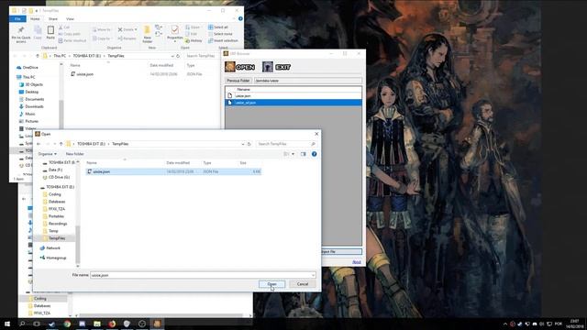Click Previous Folder in the VBF Browser window
The height and width of the screenshot is (330, 587).
coord(238,81)
